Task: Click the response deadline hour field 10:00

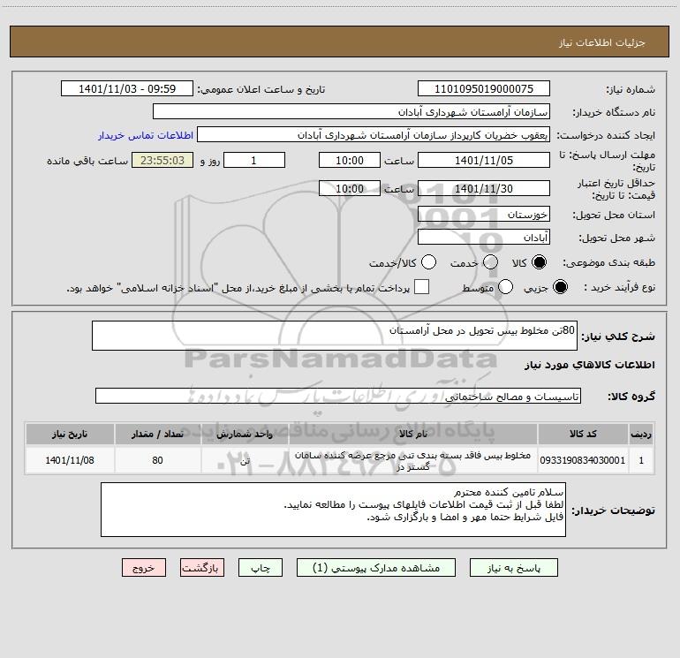Action: [x=350, y=161]
